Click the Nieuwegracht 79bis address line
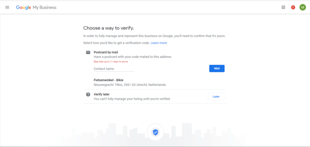The height and width of the screenshot is (147, 310). tap(130, 85)
